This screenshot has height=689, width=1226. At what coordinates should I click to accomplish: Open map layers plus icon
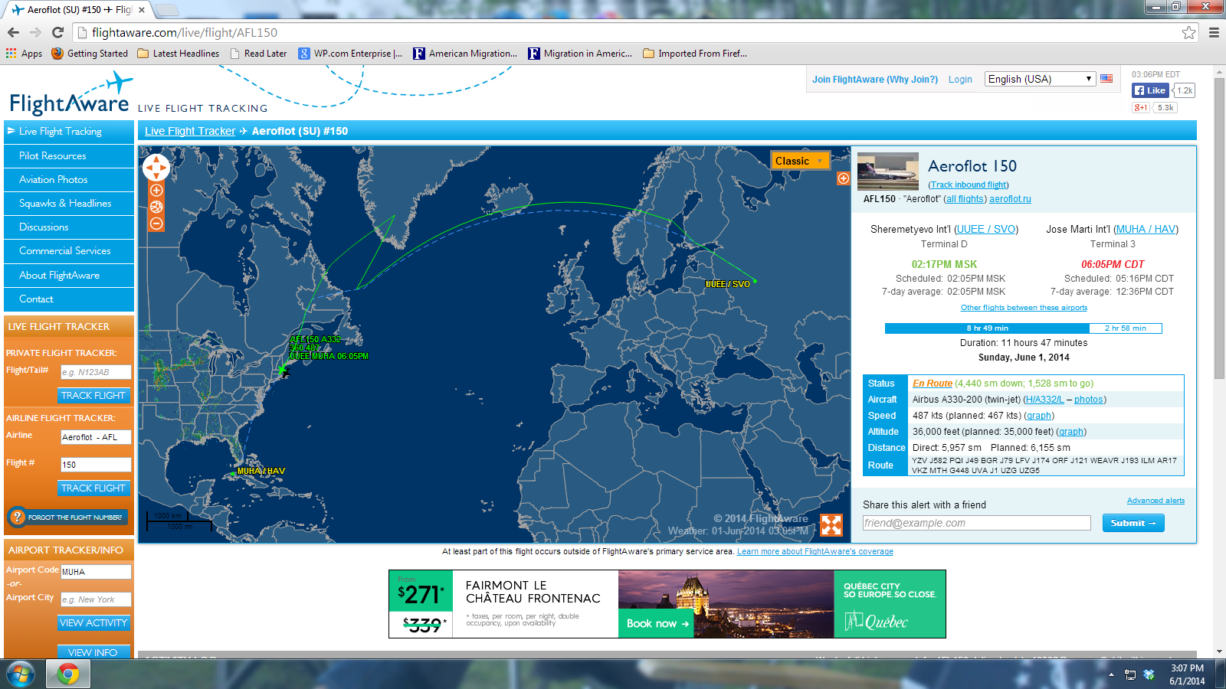click(x=843, y=178)
